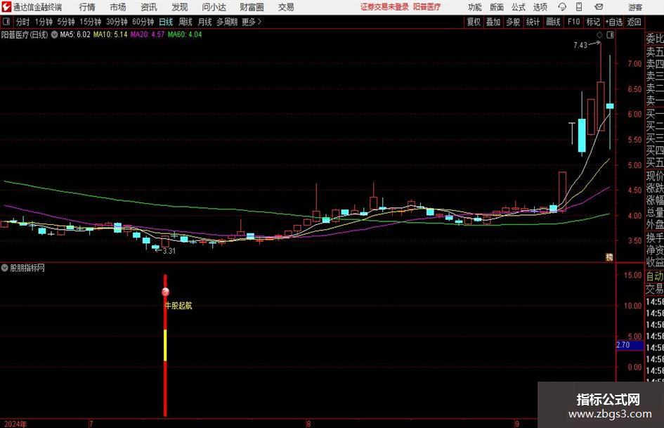Viewport: 664px width, 428px height.
Task: Open the 行情 menu
Action: coord(87,7)
